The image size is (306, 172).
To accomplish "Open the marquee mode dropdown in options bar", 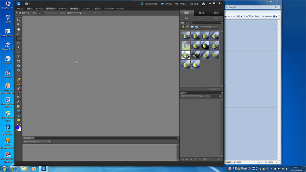I will [x=75, y=13].
